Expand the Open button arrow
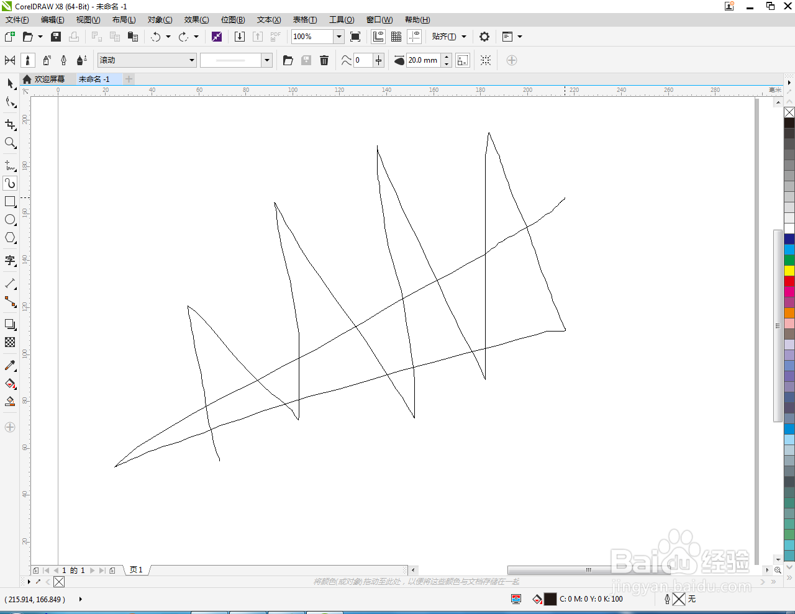Viewport: 795px width, 614px height. (x=40, y=37)
